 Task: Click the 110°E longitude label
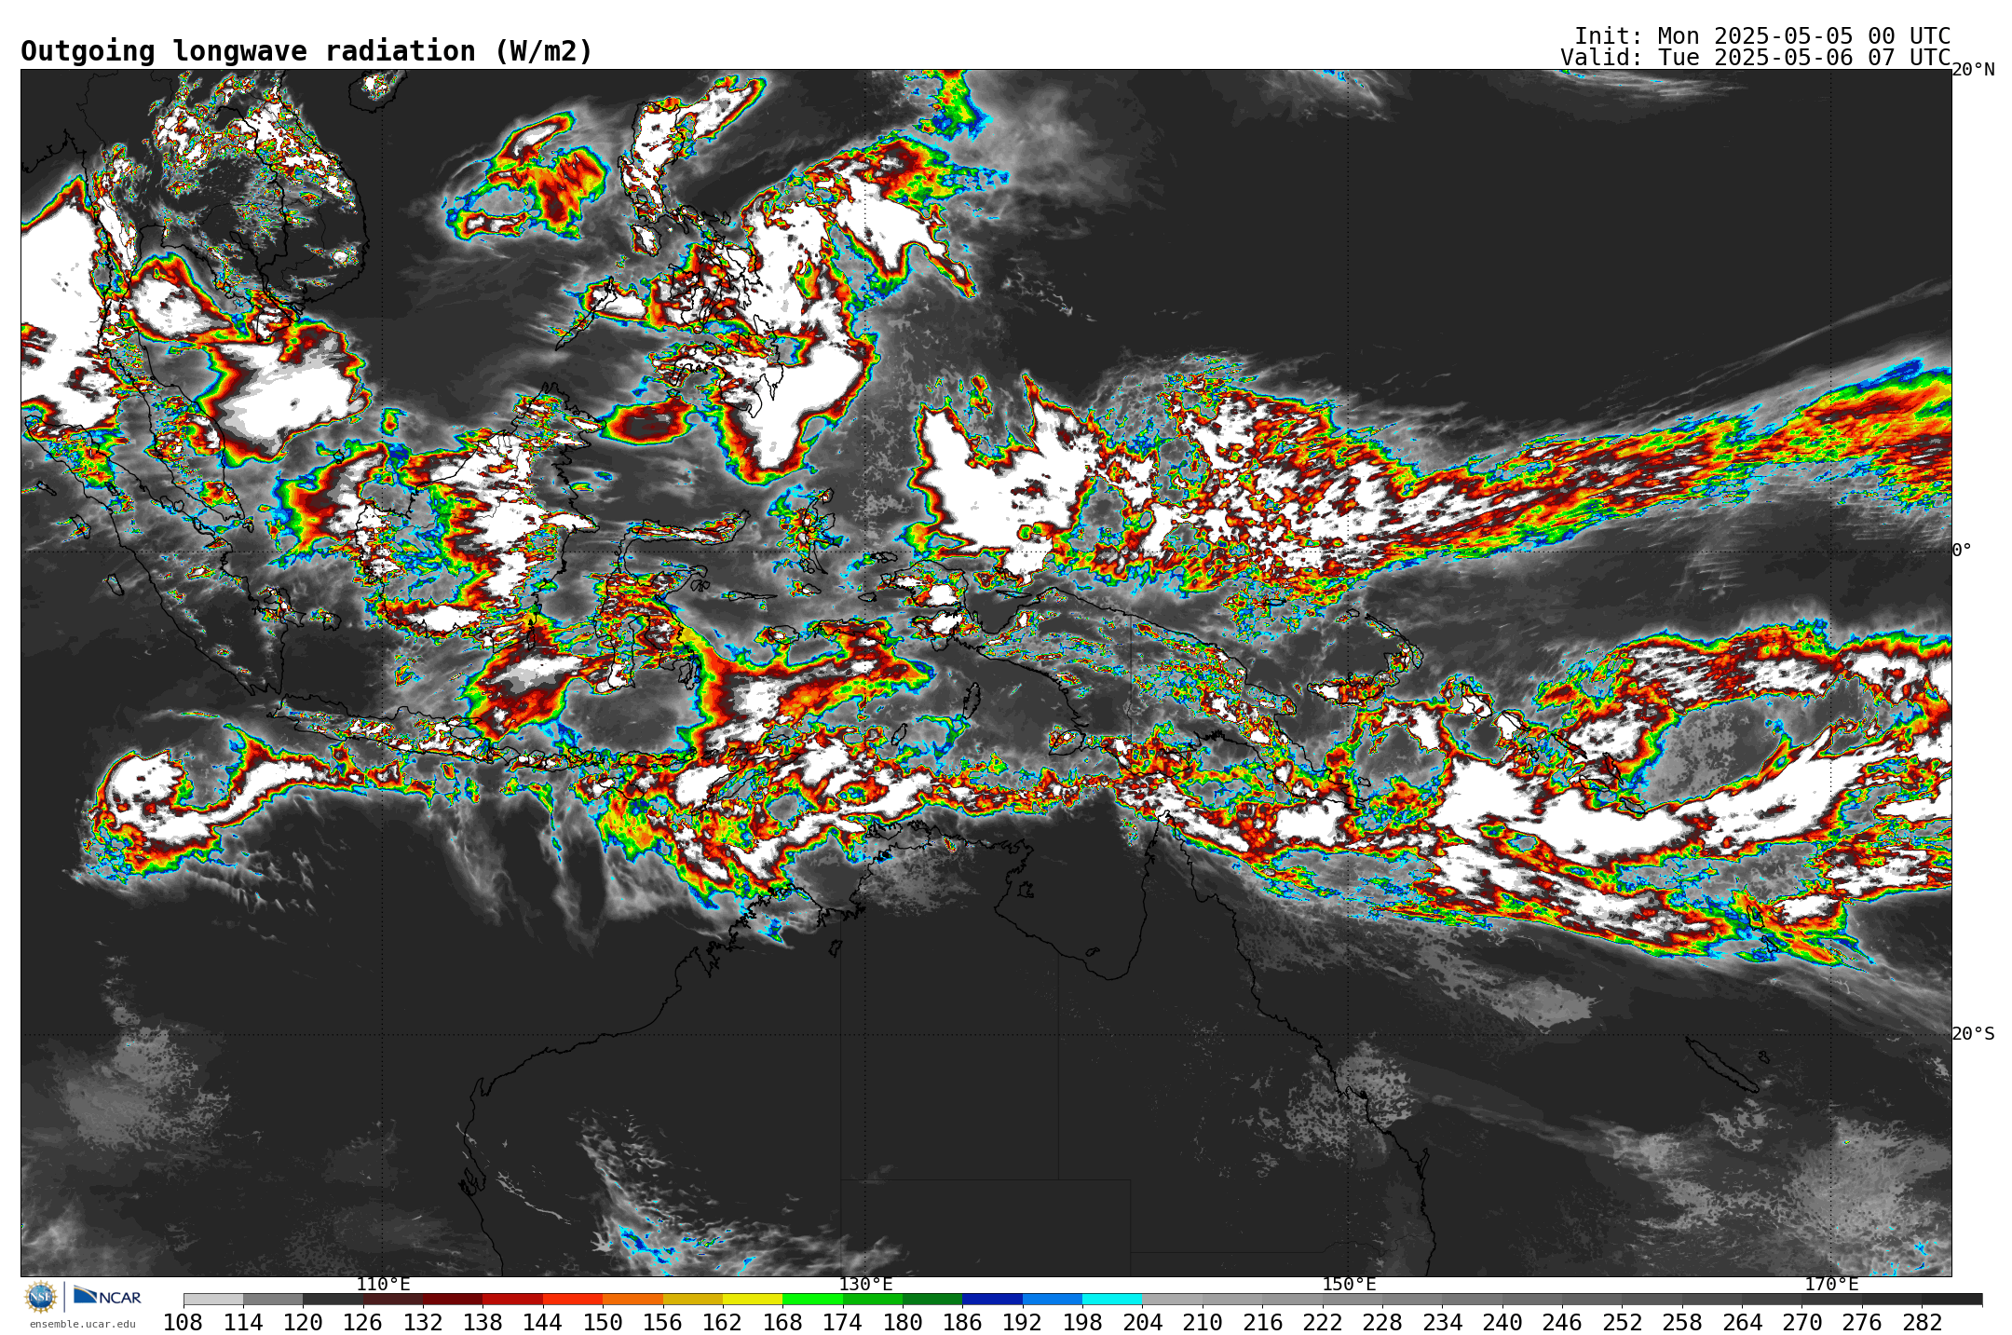(x=383, y=1285)
